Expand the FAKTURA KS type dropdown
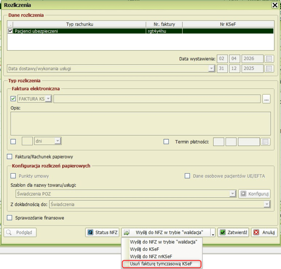The width and height of the screenshot is (281, 269). [x=48, y=99]
